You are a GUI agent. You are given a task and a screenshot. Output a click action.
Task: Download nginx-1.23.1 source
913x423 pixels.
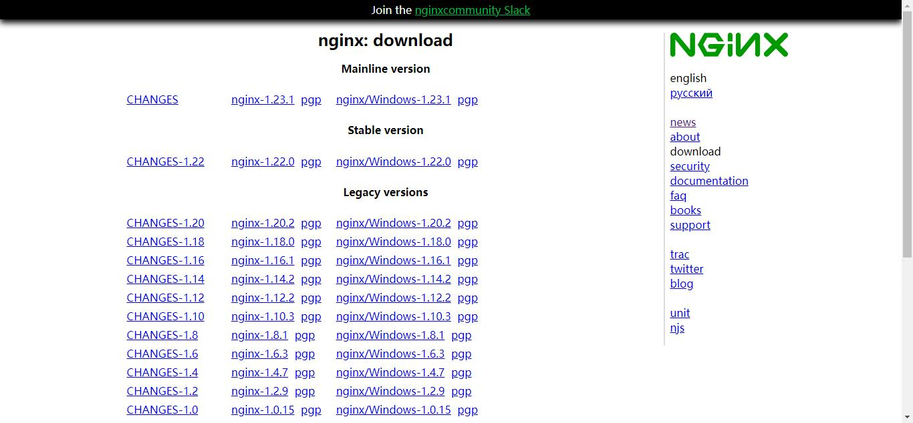(263, 99)
